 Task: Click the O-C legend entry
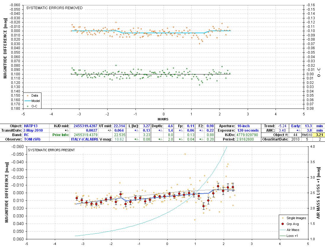32,106
